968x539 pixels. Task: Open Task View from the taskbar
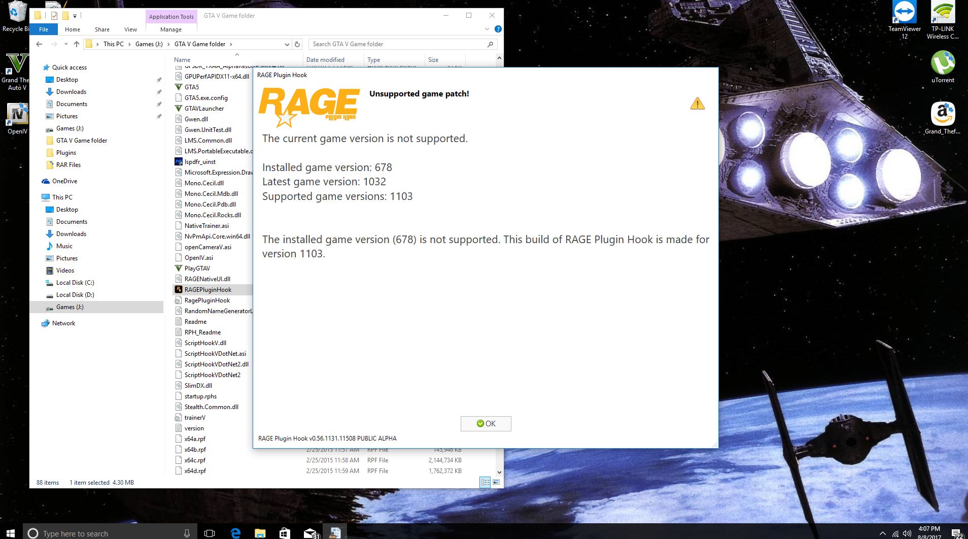(x=210, y=533)
